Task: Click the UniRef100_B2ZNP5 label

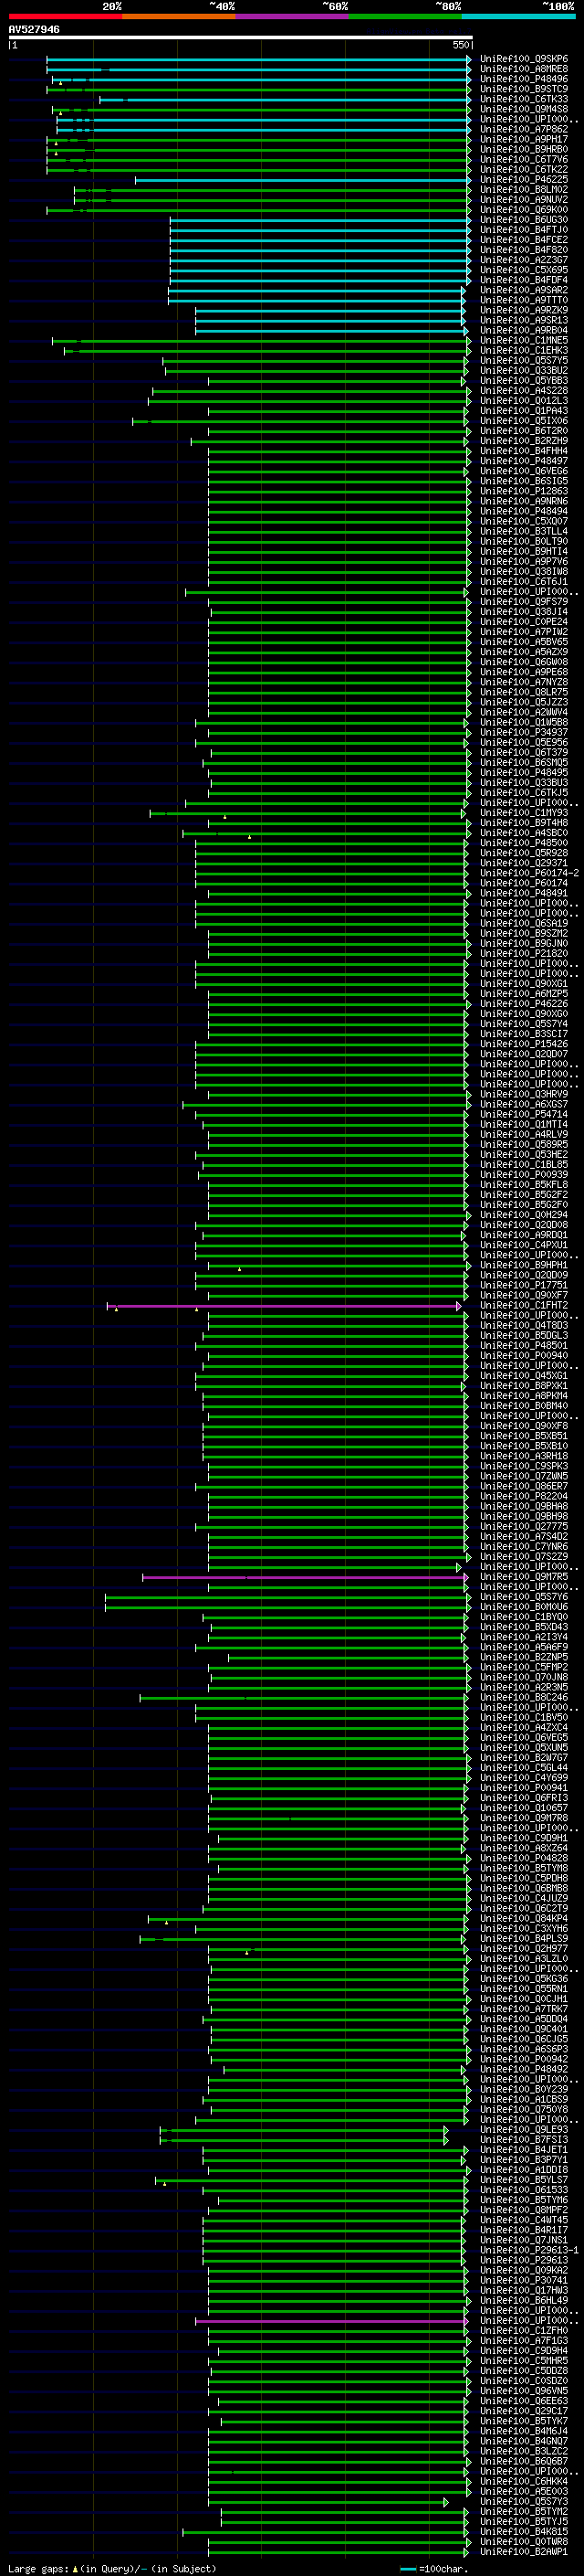Action: tap(523, 1657)
